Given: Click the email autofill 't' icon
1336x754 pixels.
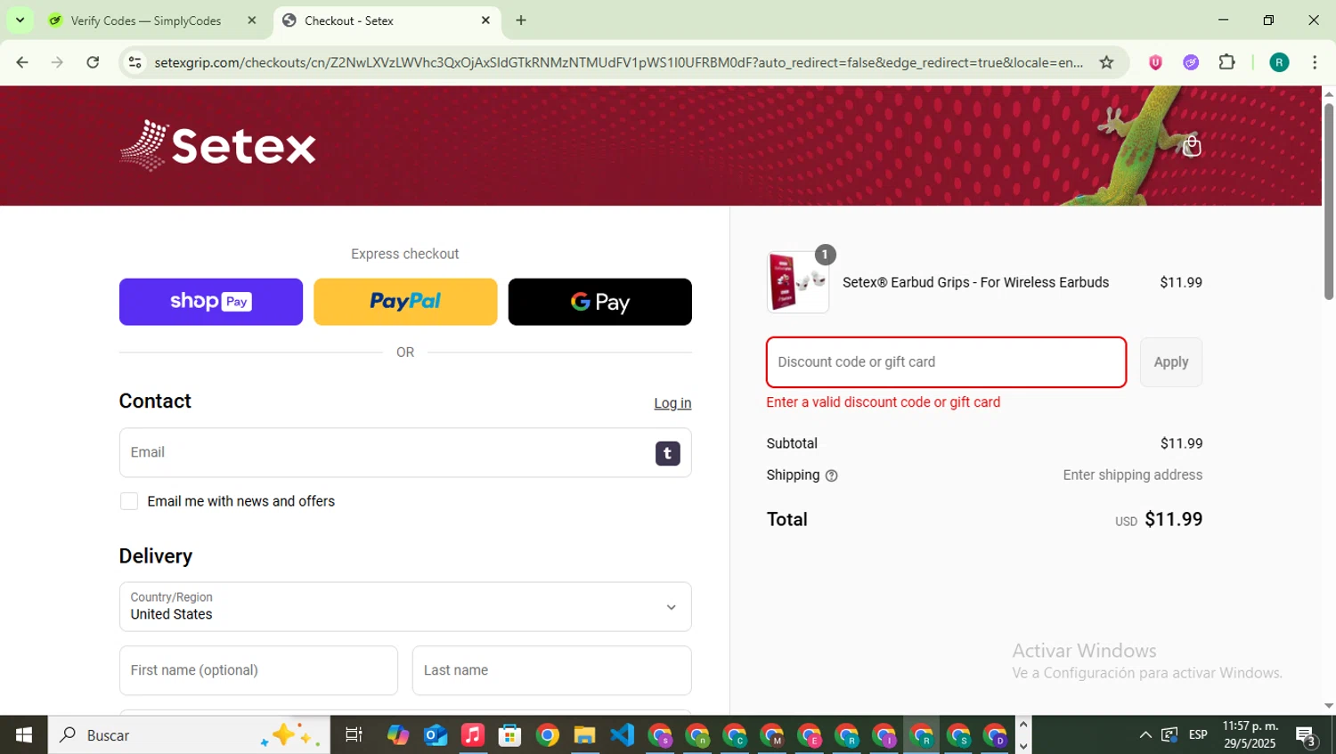Looking at the screenshot, I should point(668,453).
